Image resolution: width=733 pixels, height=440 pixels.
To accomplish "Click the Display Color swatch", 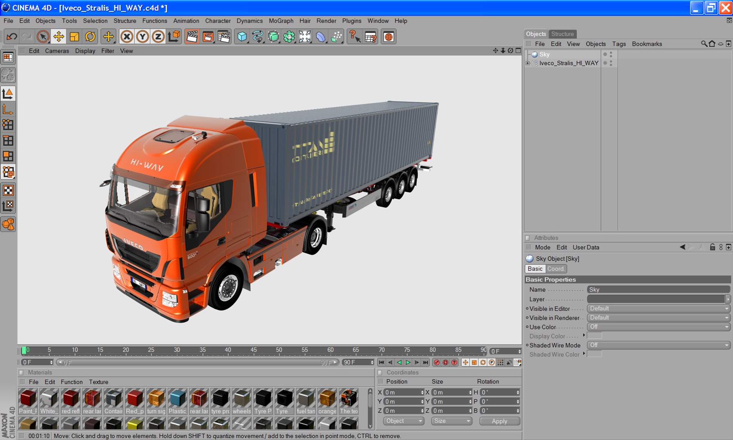I will point(594,336).
